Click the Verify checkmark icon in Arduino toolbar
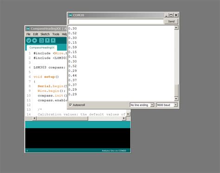The width and height of the screenshot is (220, 173). click(x=29, y=40)
